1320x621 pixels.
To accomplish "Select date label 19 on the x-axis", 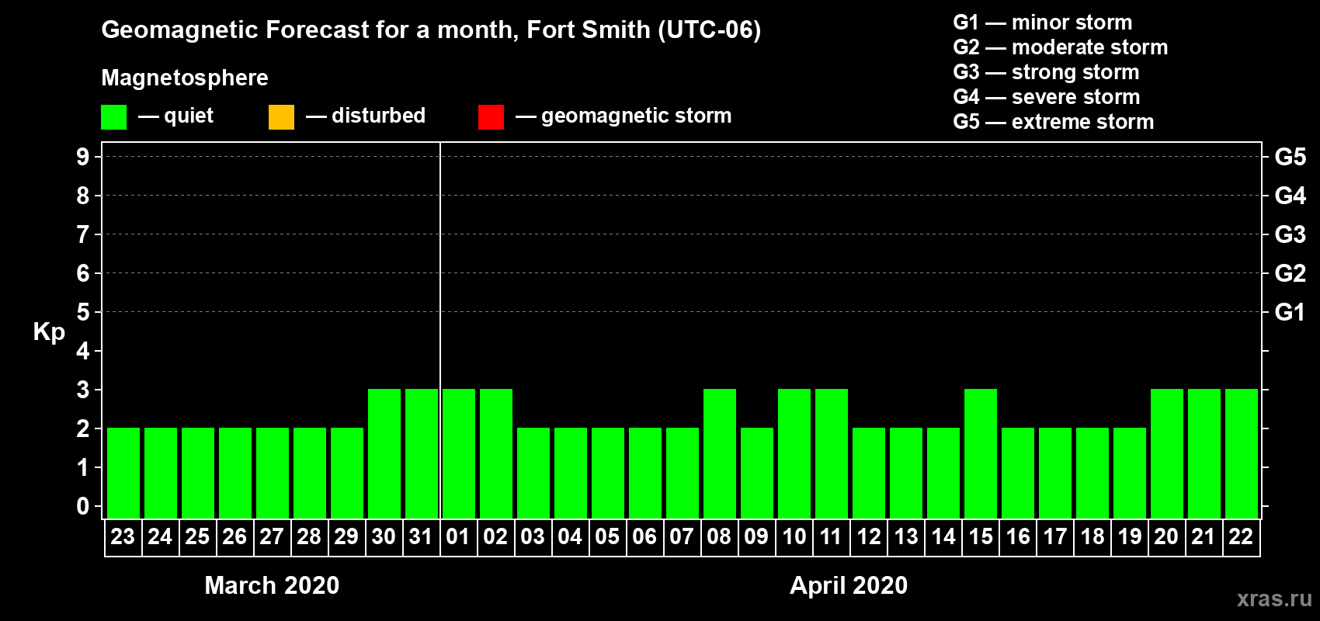I will (1129, 537).
